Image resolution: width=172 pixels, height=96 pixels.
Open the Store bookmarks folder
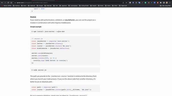[24, 6]
